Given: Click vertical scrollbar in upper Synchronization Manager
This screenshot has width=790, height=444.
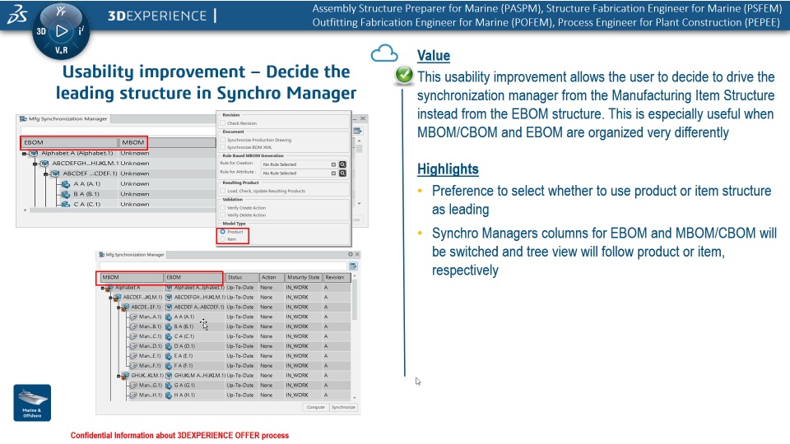Looking at the screenshot, I should click(359, 149).
